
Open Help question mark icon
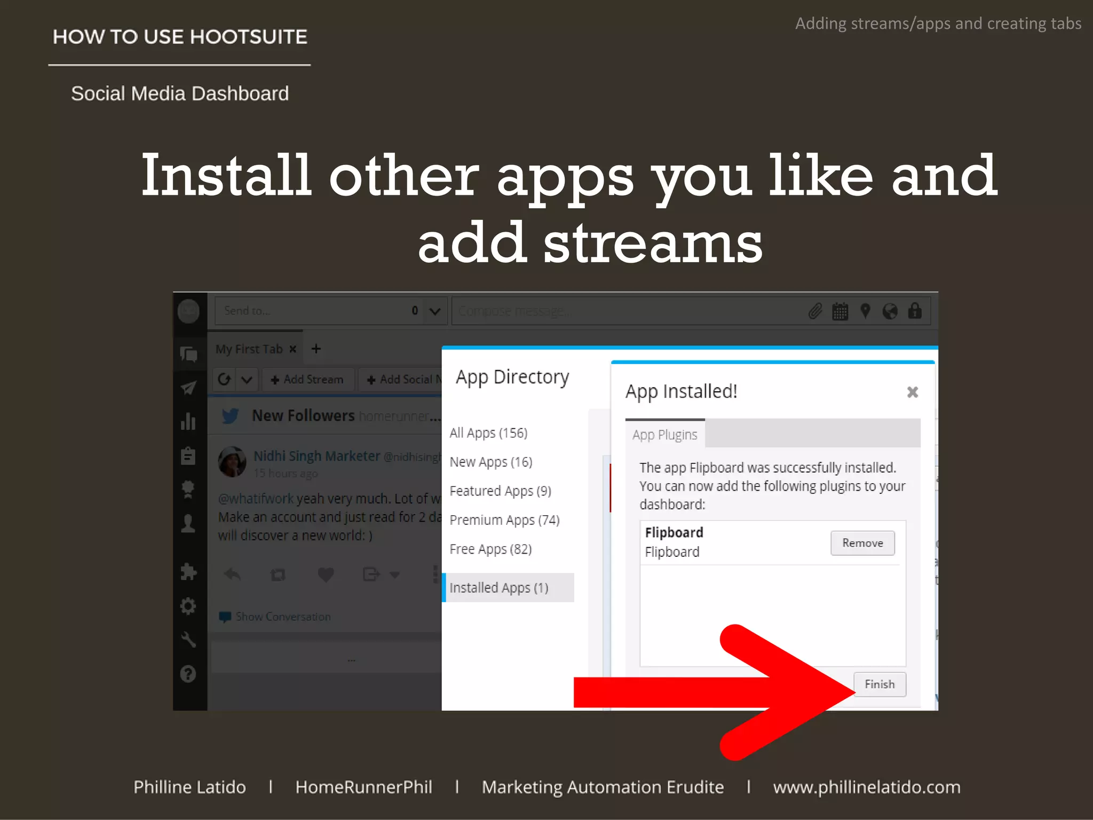point(188,674)
